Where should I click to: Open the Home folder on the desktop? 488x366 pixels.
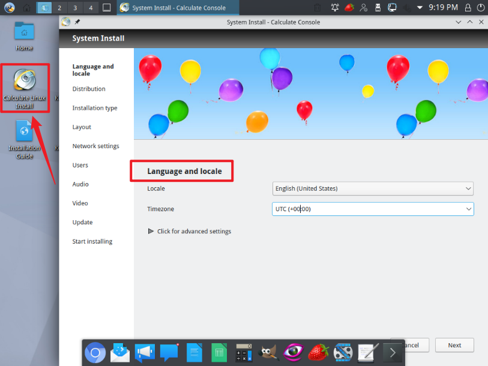click(x=24, y=36)
